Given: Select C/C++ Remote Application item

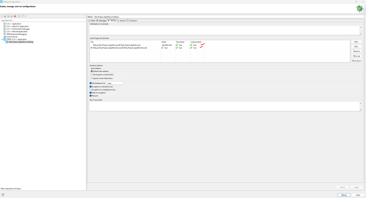Looking at the screenshot, I should tap(17, 31).
